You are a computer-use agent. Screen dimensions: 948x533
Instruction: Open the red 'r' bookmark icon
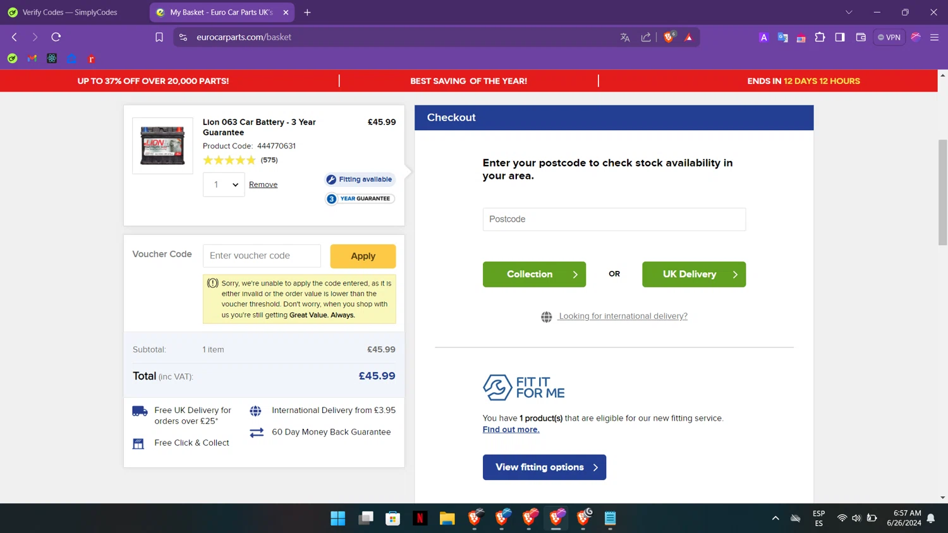(x=91, y=59)
